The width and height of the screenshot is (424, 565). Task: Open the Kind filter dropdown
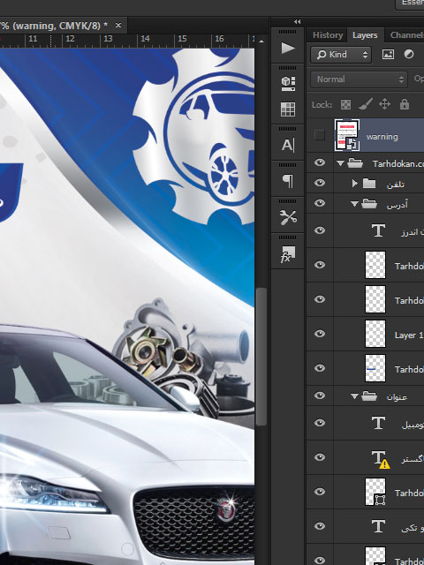341,55
